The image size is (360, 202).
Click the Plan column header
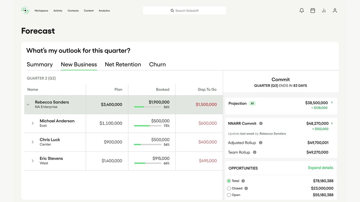[x=118, y=89]
